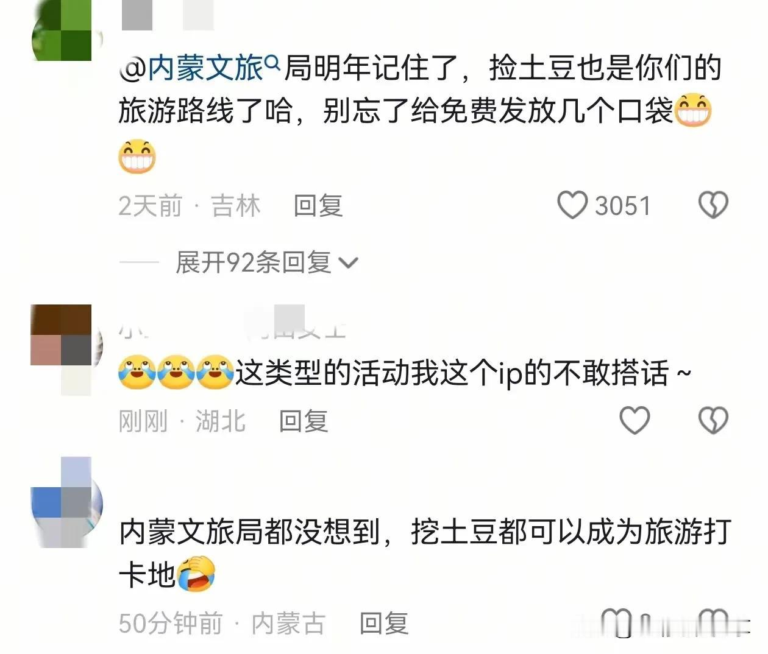Tap the grinning emoji below the first comment
The height and width of the screenshot is (654, 768).
137,156
